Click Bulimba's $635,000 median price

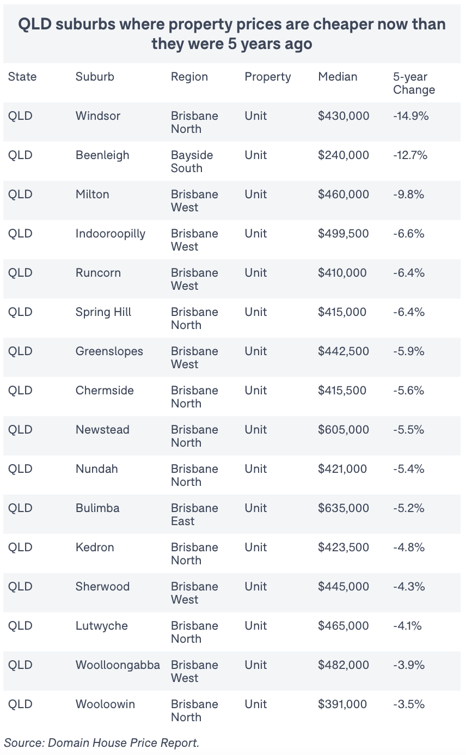pos(344,508)
